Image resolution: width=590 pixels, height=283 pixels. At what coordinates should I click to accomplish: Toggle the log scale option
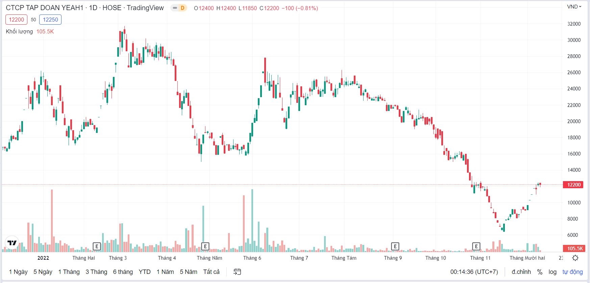tap(552, 272)
